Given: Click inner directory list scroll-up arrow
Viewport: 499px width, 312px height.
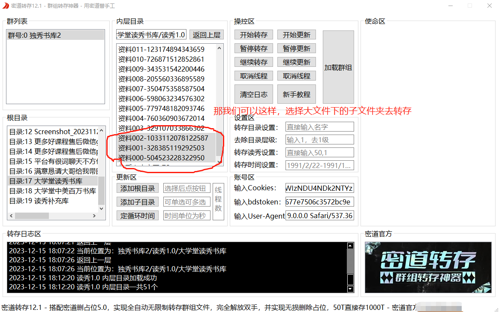Looking at the screenshot, I should point(219,48).
